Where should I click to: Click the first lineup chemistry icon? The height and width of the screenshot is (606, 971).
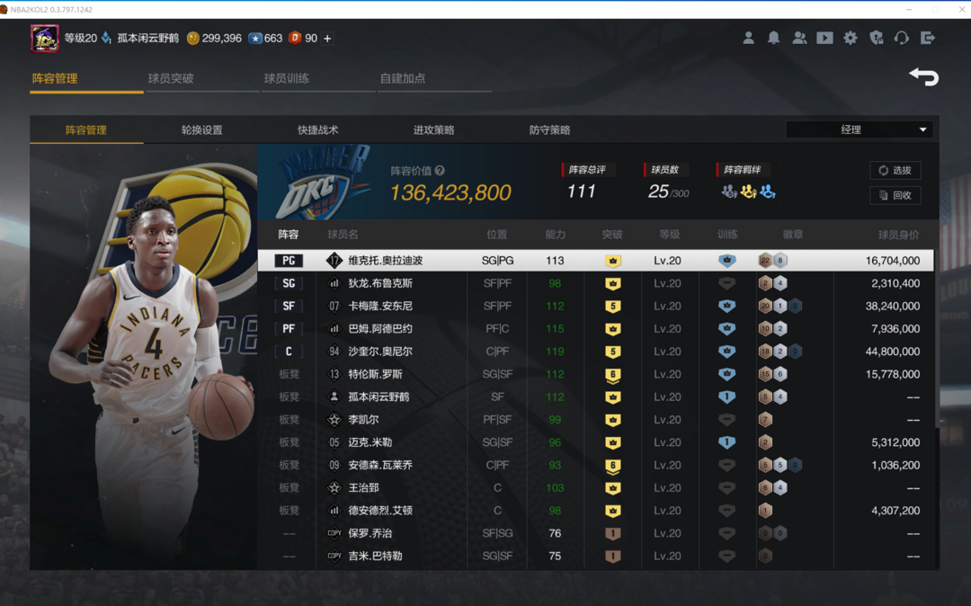(x=729, y=192)
